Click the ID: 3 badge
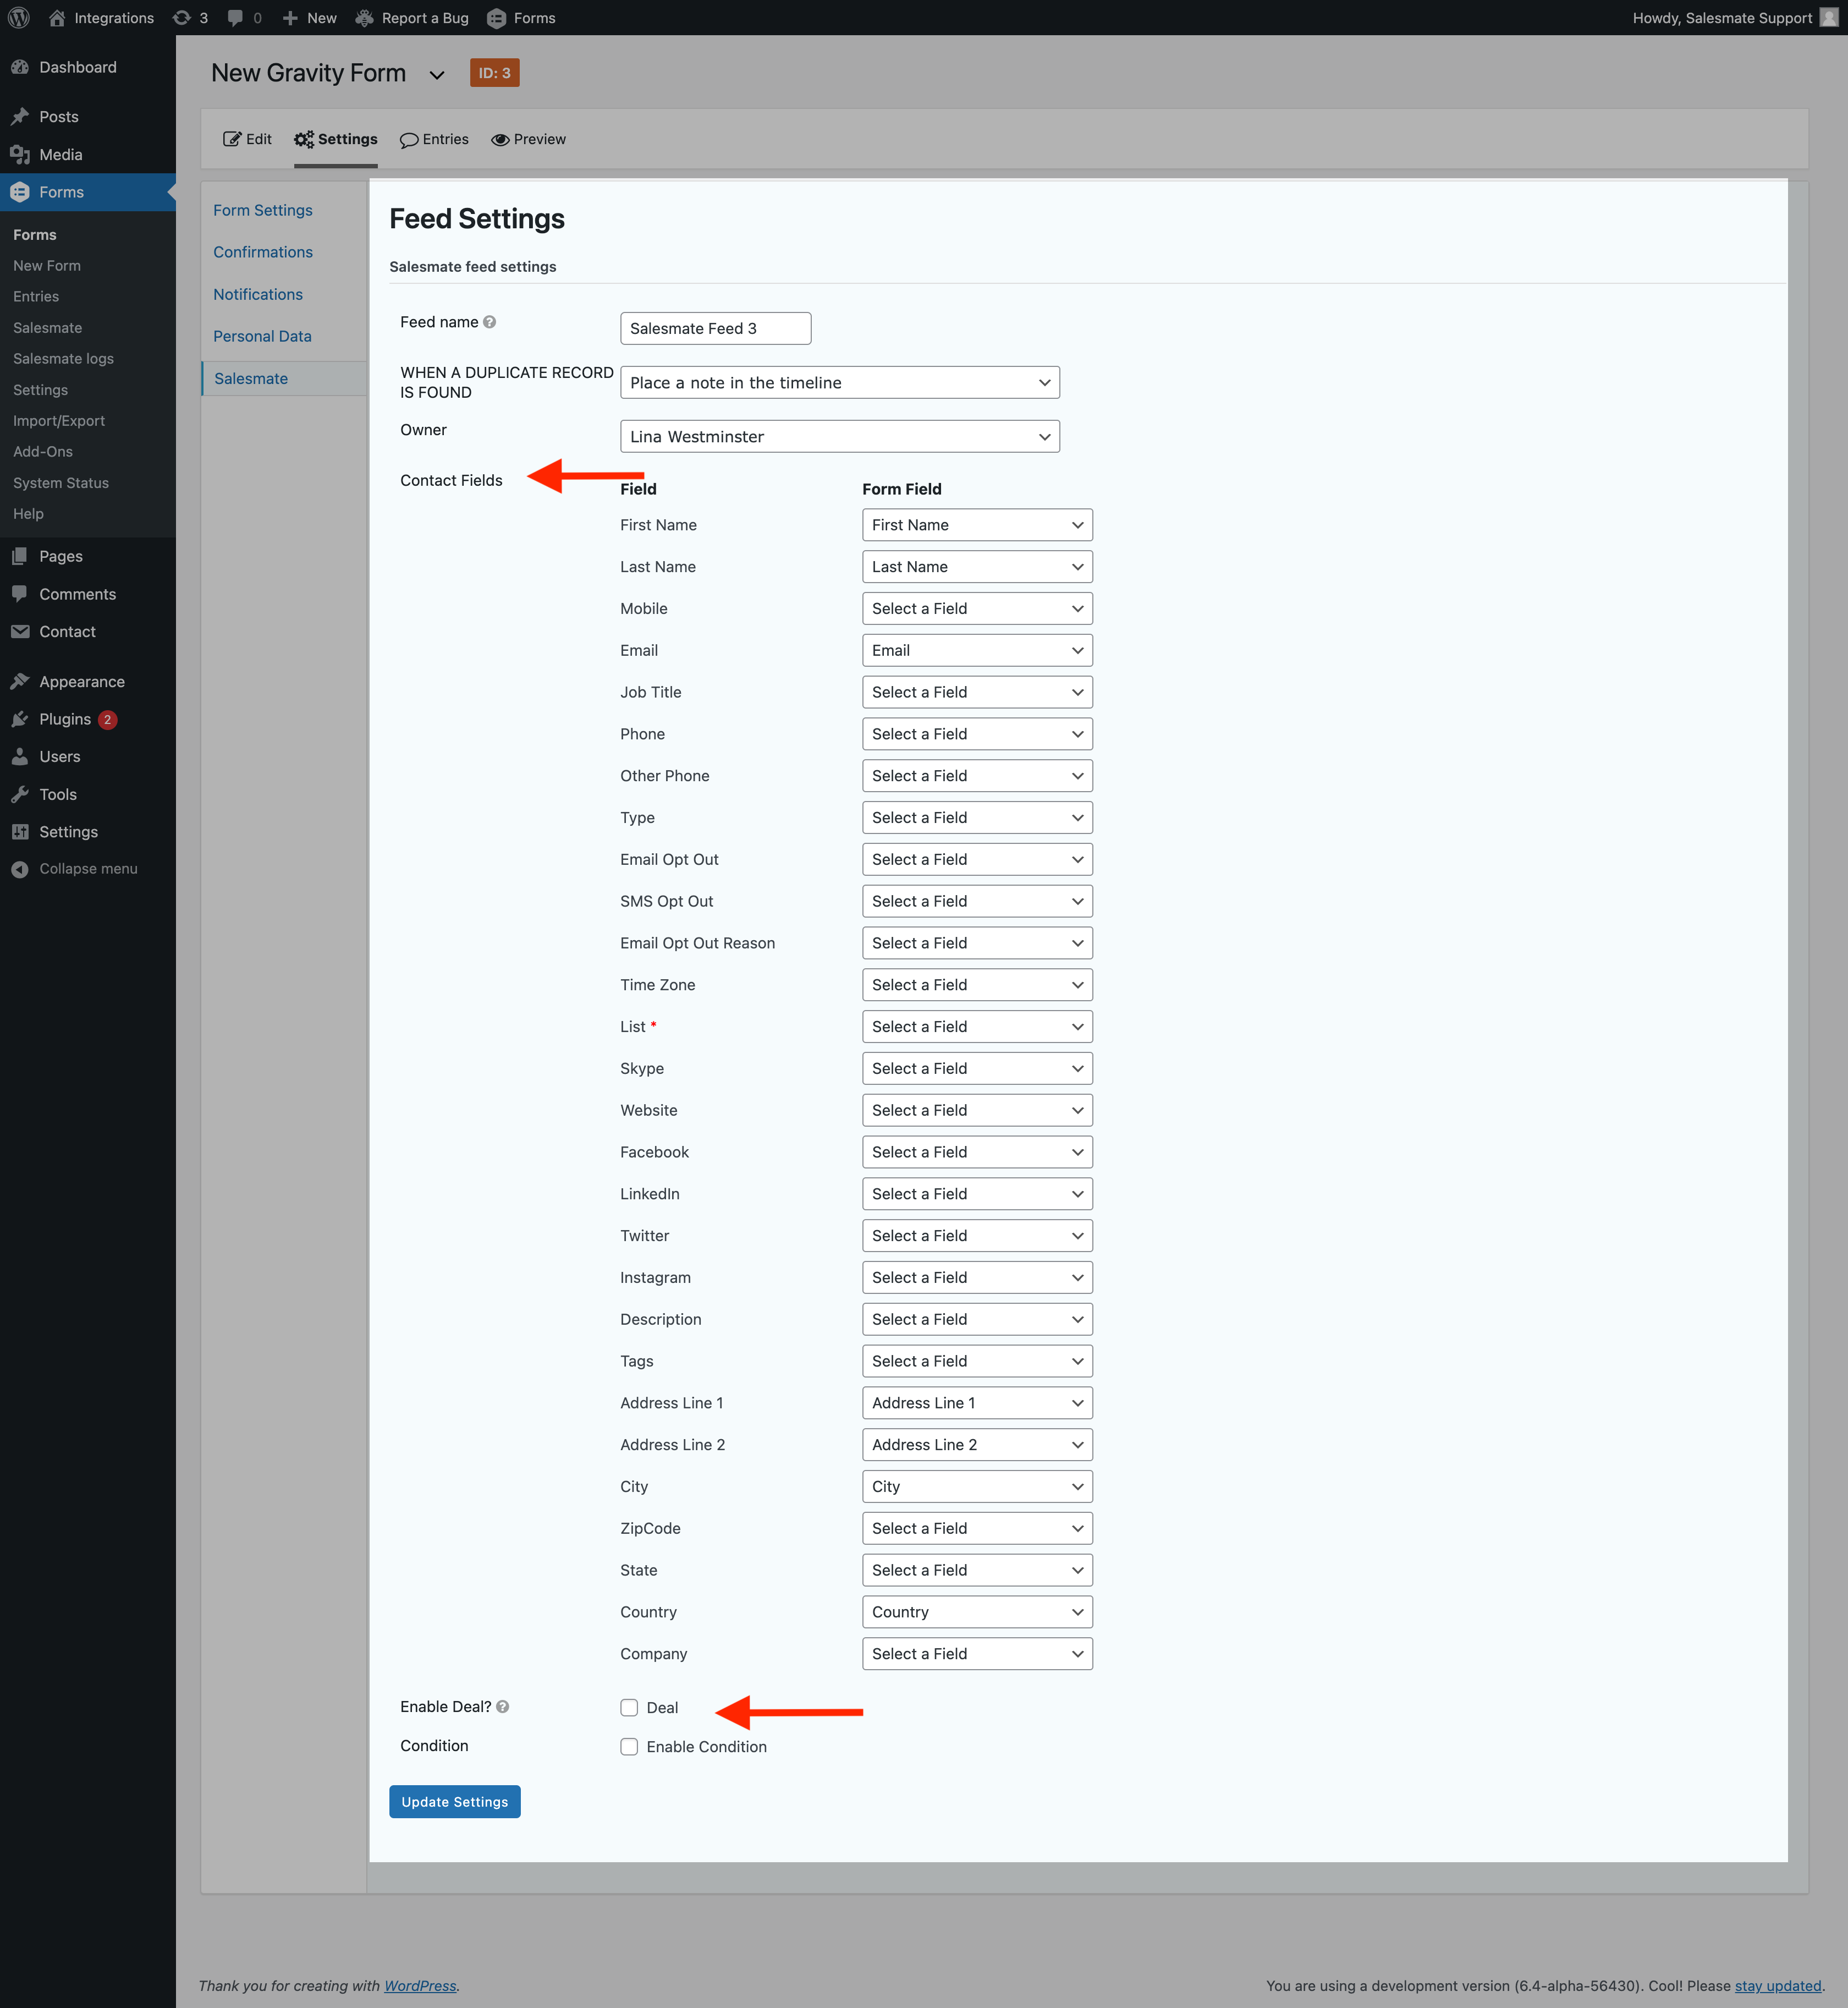Viewport: 1848px width, 2008px height. (494, 73)
